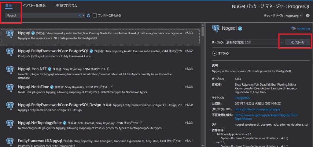Viewport: 313px width, 147px height.
Task: Click package list scrollbar down arrow
Action: (203, 145)
